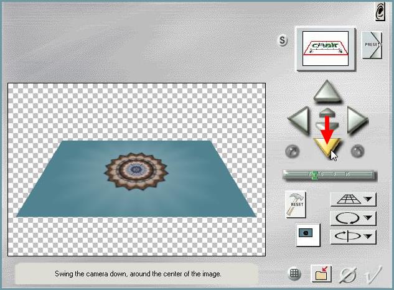Click the folder icon with the red arrow
The height and width of the screenshot is (290, 394).
click(x=322, y=274)
